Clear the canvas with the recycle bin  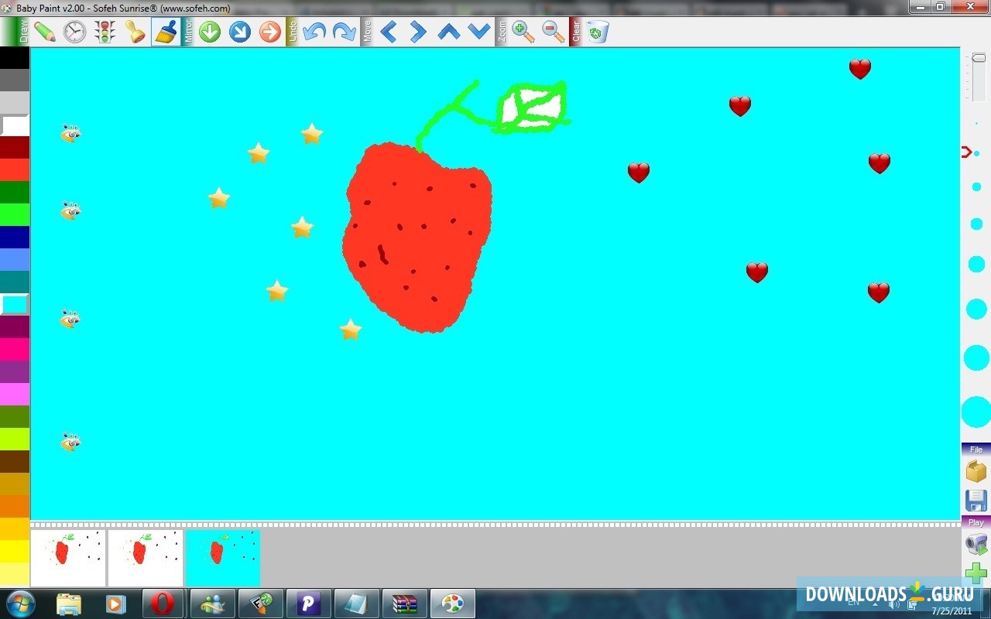coord(597,31)
